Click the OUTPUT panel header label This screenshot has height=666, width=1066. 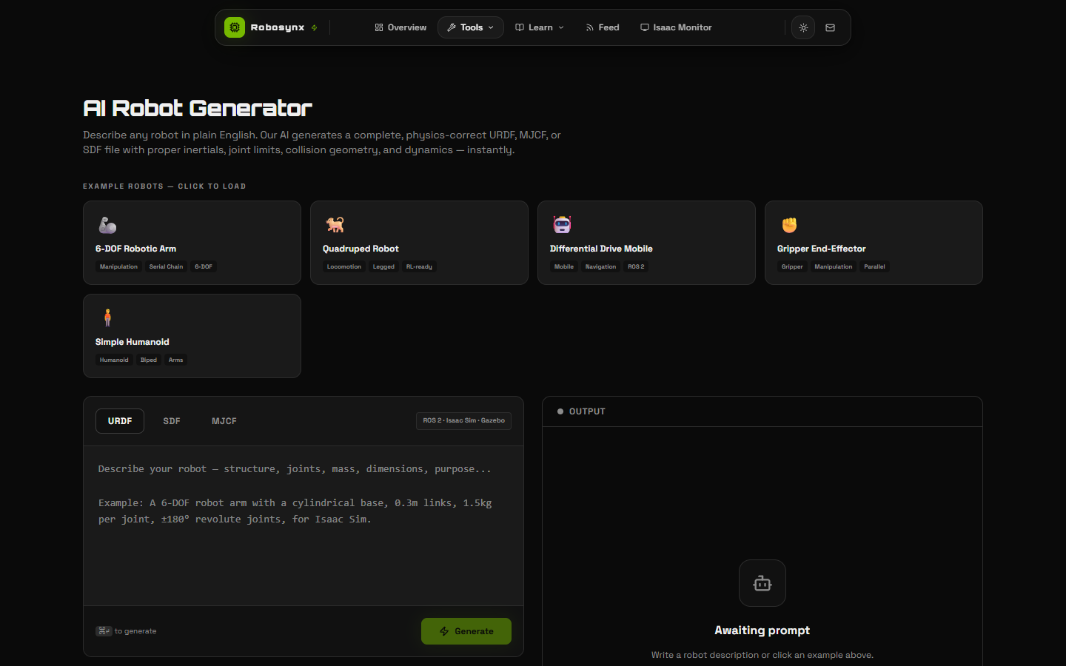587,411
